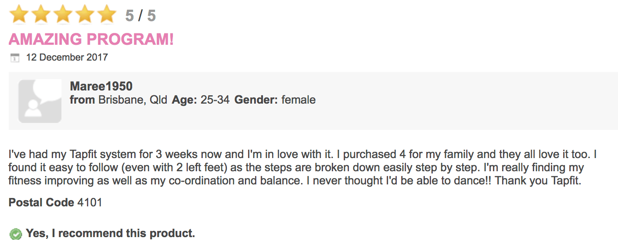
Task: Click the "5 / 5" rating score
Action: (140, 16)
